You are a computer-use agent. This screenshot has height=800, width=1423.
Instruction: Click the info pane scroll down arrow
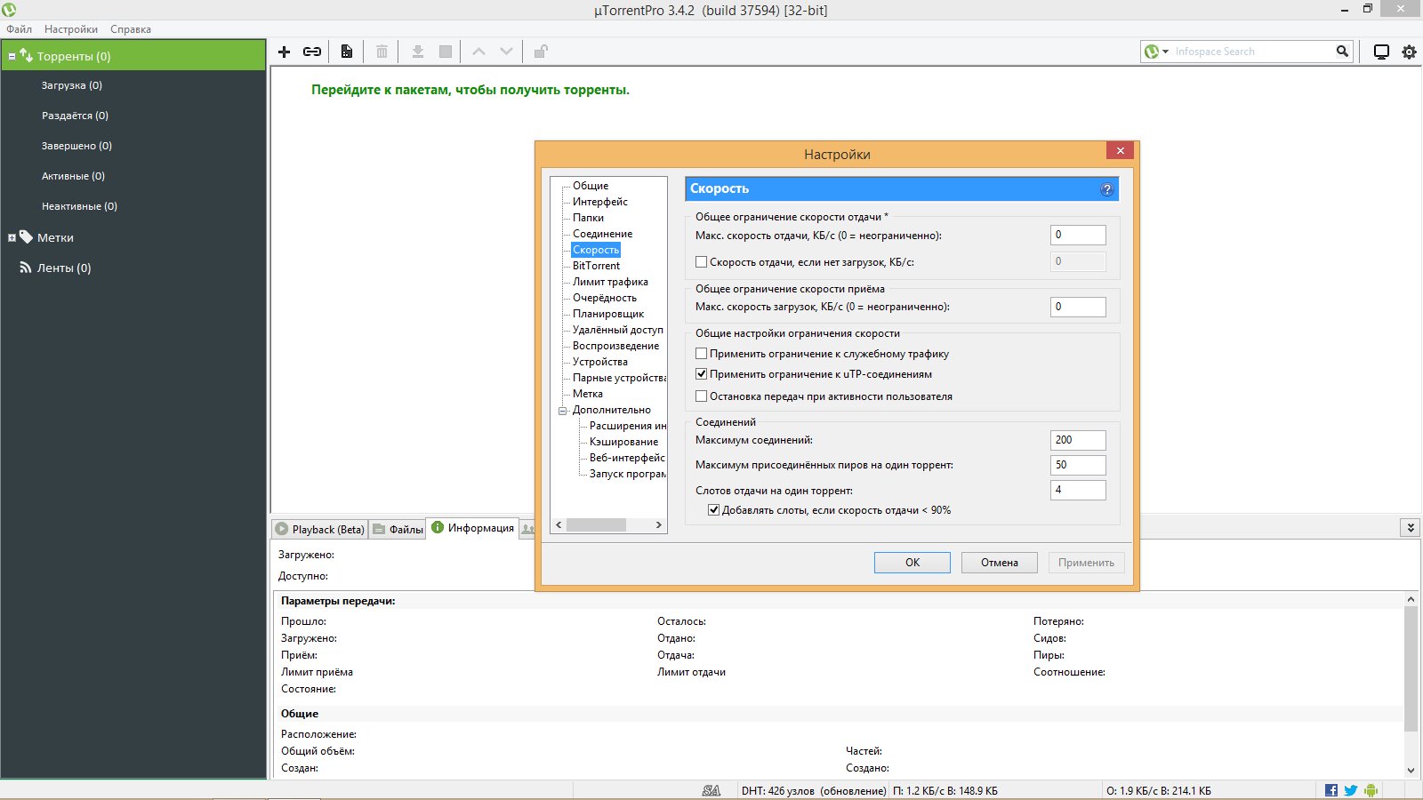pyautogui.click(x=1411, y=771)
